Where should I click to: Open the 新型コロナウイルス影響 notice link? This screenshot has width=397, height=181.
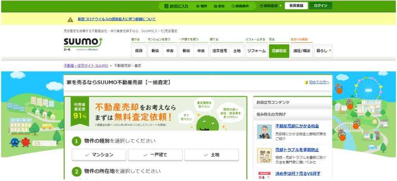[117, 19]
